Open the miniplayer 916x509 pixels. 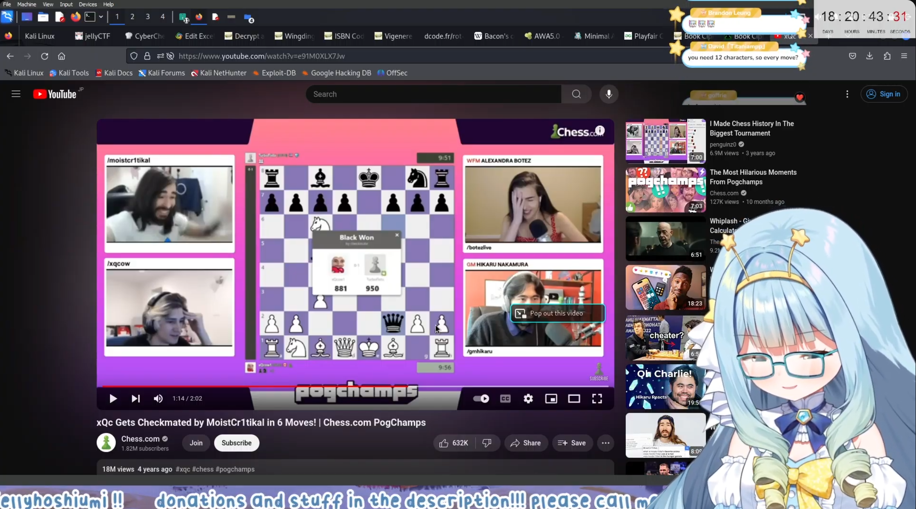point(551,399)
